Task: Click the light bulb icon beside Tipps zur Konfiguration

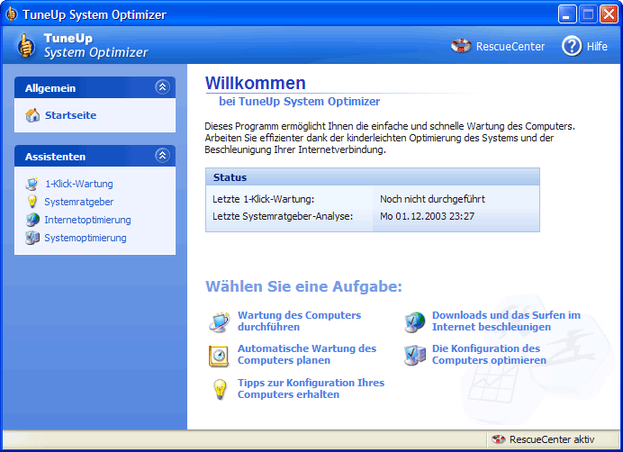Action: click(x=220, y=389)
